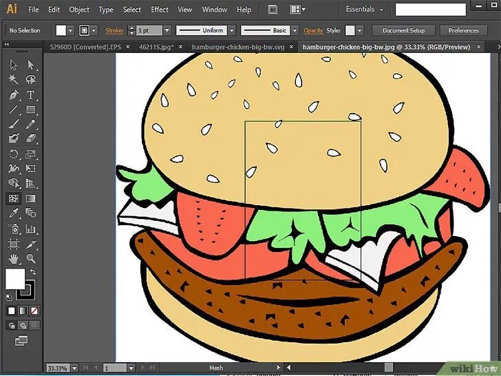Open the Opacity panel link

tap(313, 31)
